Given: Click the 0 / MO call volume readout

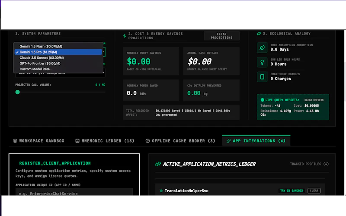Looking at the screenshot, I should [x=100, y=85].
